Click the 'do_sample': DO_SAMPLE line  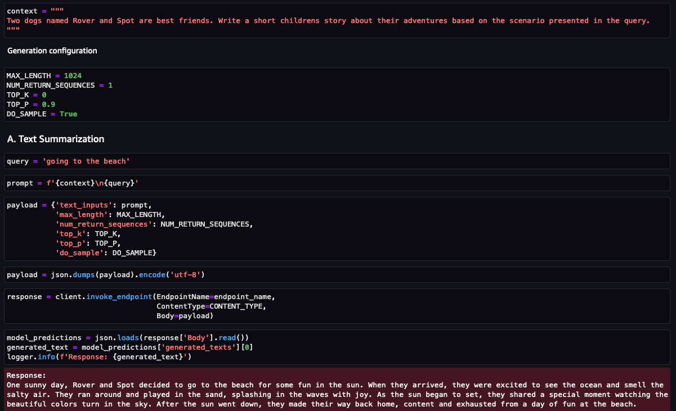(106, 253)
